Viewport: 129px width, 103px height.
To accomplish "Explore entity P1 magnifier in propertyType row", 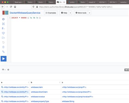I will coord(2,101).
